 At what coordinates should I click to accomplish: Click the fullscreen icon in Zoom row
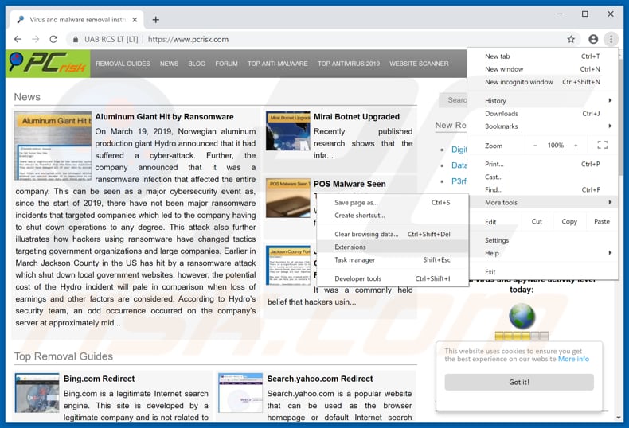tap(602, 146)
